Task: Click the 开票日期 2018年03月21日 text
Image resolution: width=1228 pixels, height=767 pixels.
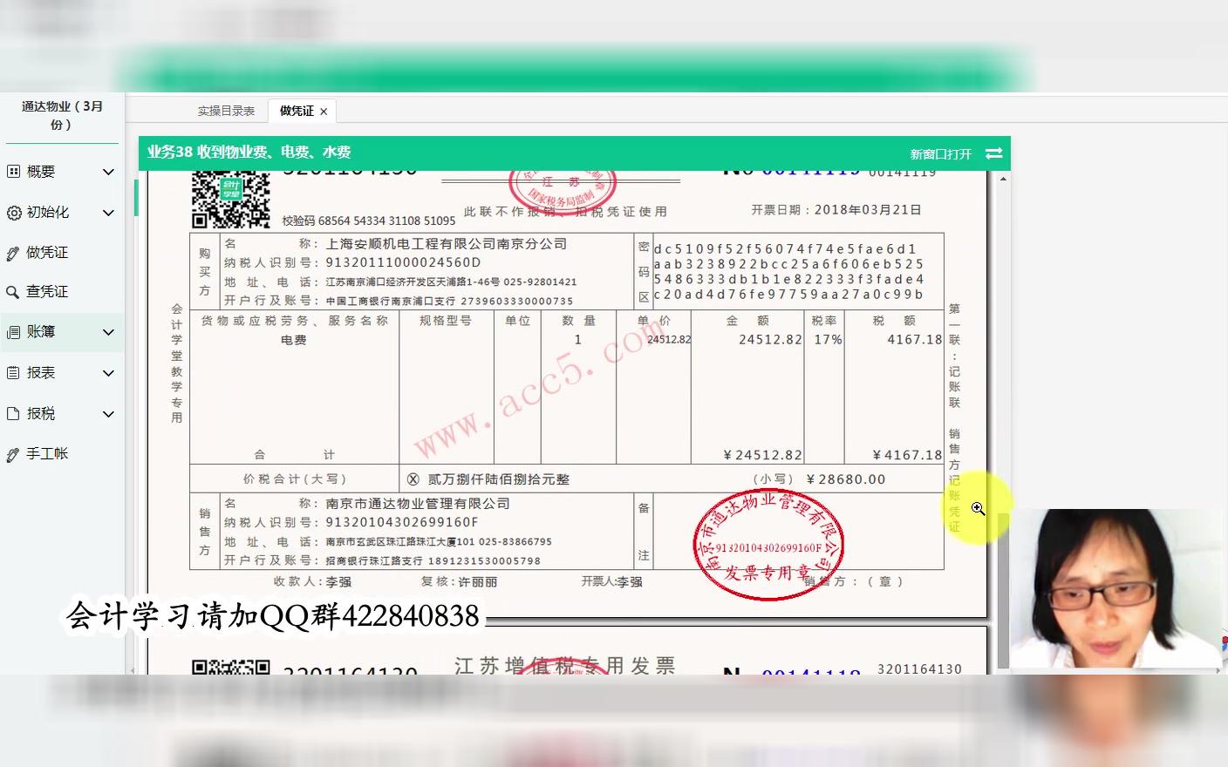Action: [836, 210]
